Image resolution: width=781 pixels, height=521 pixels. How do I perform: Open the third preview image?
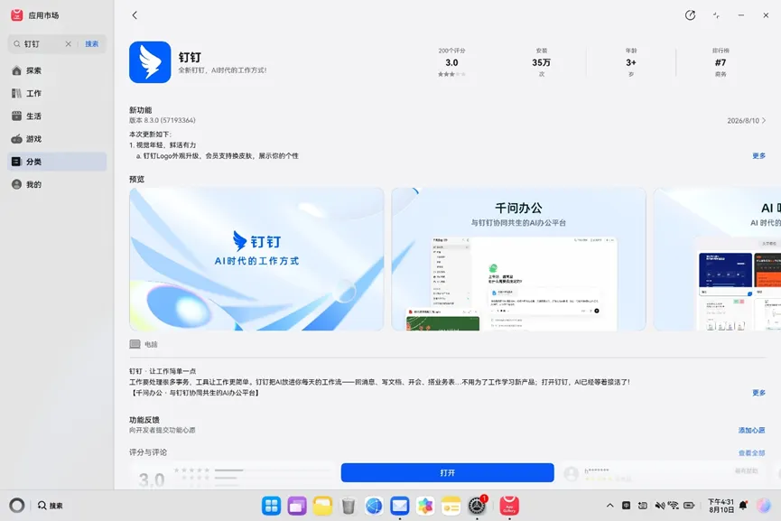(717, 259)
